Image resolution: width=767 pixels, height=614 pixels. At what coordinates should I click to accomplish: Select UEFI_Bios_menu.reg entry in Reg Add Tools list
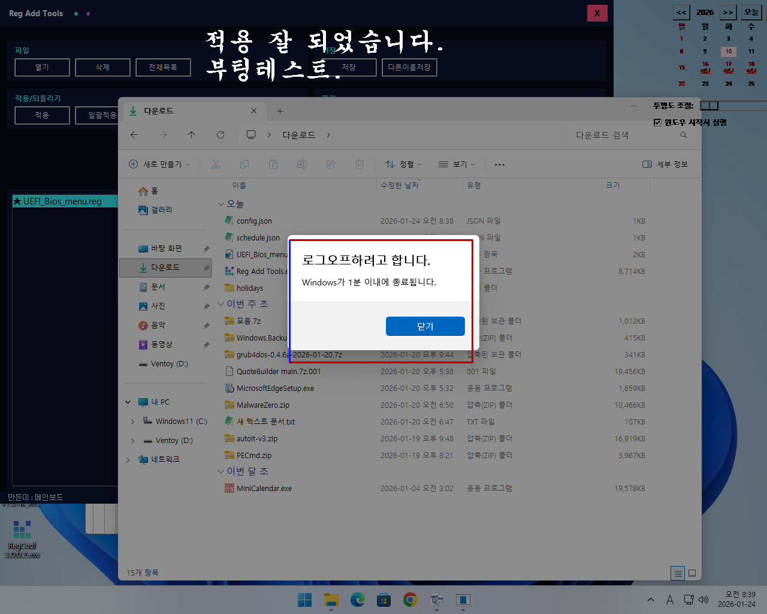pos(65,201)
